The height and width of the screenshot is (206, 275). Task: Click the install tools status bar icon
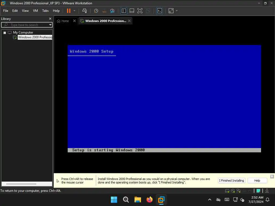tap(267, 191)
